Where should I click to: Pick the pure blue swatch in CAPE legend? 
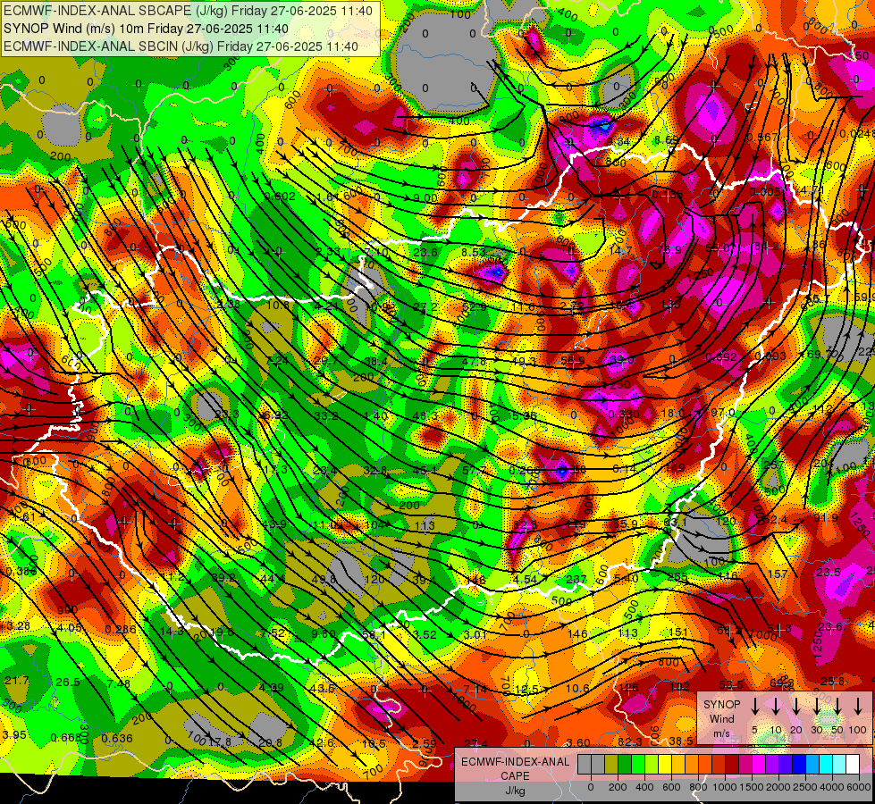point(800,764)
